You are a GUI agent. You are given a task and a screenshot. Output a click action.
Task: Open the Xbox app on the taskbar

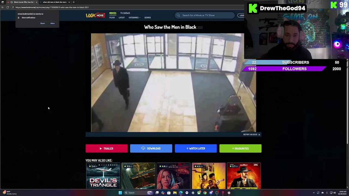click(x=199, y=193)
